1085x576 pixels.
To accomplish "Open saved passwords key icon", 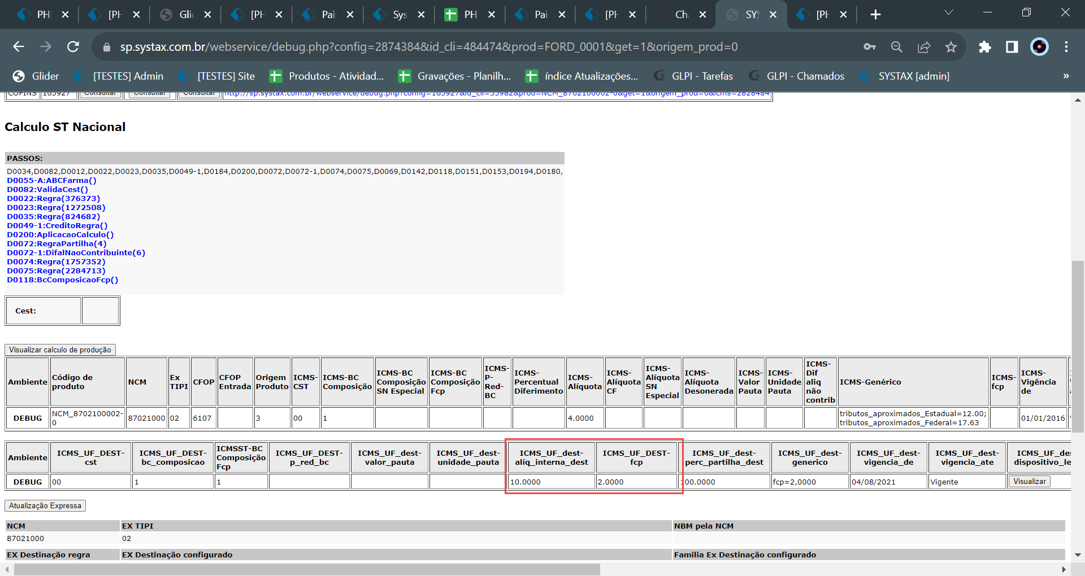I will 870,47.
